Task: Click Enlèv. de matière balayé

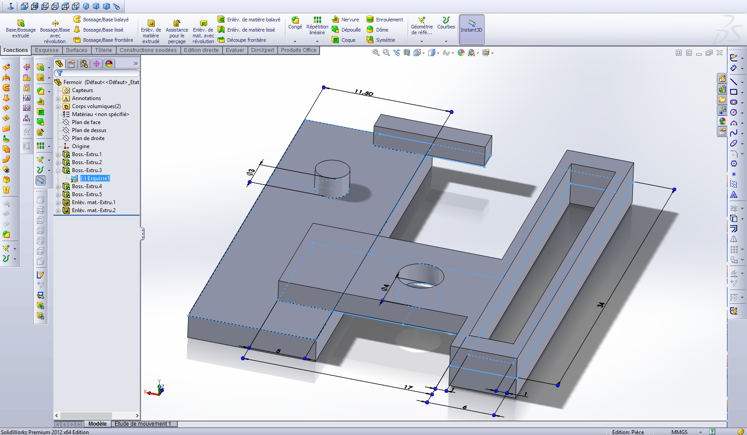Action: click(249, 19)
